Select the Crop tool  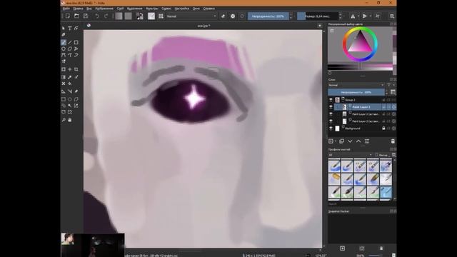(x=76, y=69)
